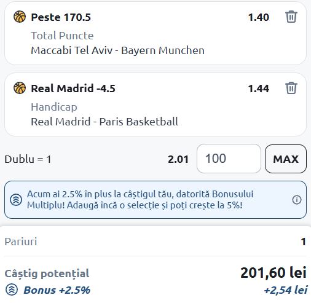The image size is (311, 303).
Task: Click the 1.40 odds value
Action: tap(259, 17)
